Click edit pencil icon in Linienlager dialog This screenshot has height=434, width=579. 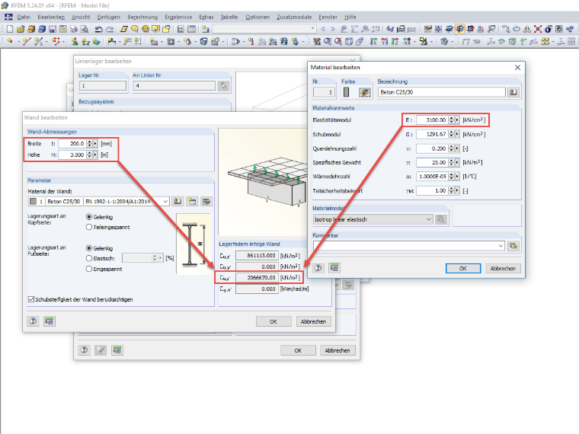[x=101, y=349]
